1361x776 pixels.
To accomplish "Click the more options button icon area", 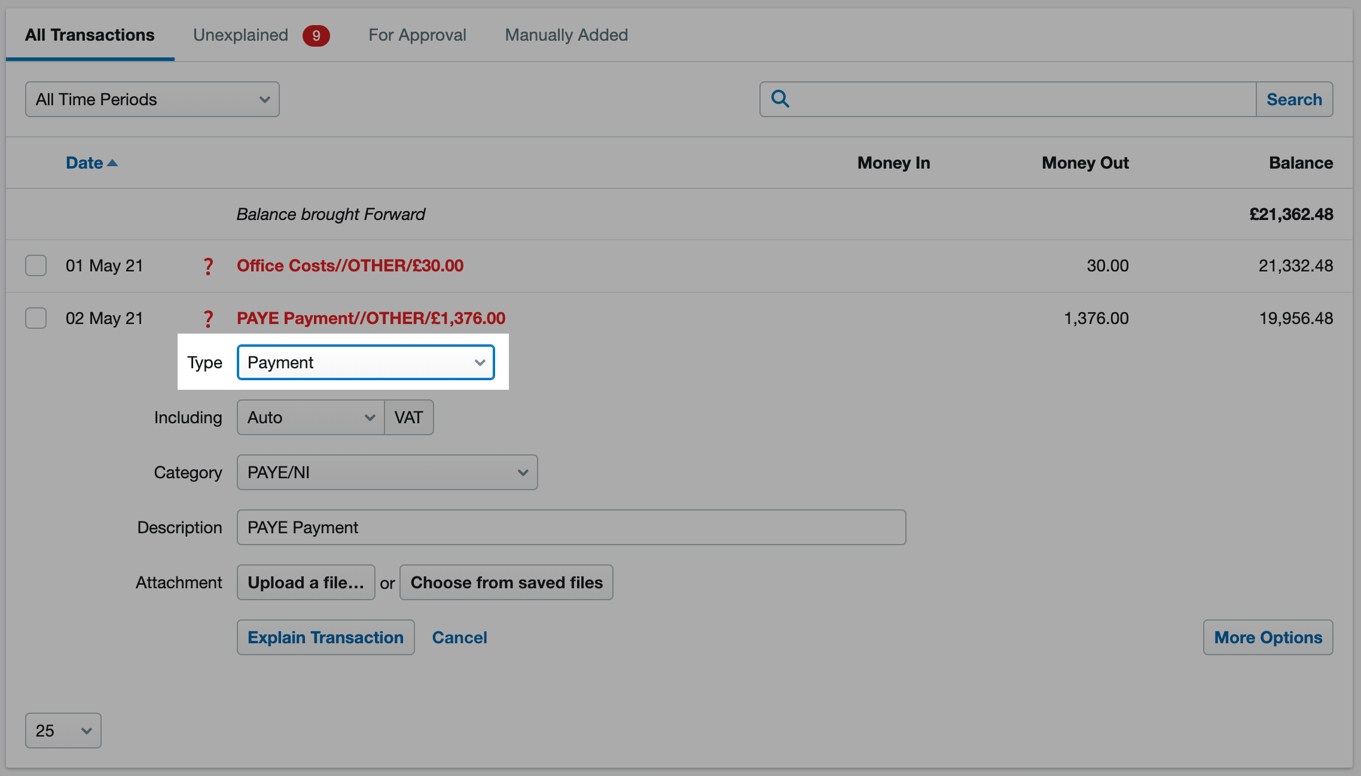I will 1268,637.
